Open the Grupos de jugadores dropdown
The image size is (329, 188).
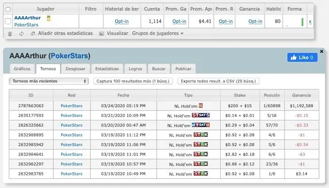[x=158, y=33]
